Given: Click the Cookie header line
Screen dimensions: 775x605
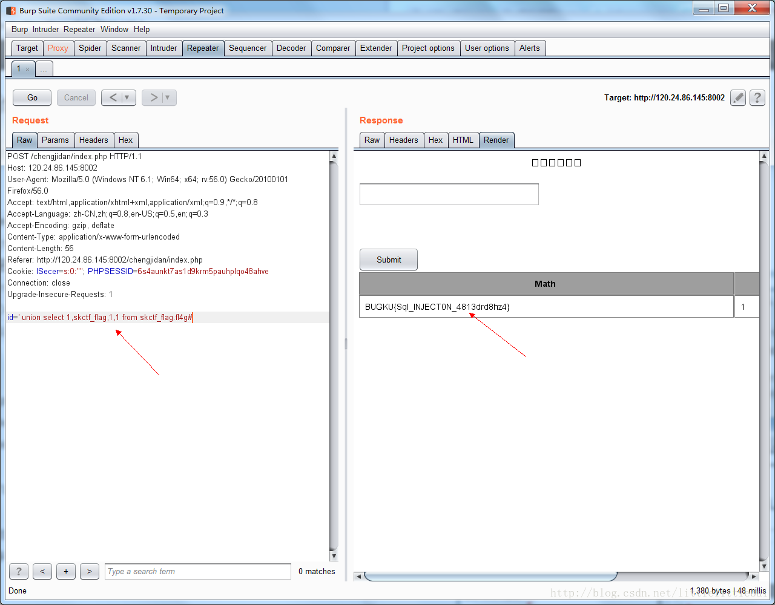Looking at the screenshot, I should coord(138,271).
